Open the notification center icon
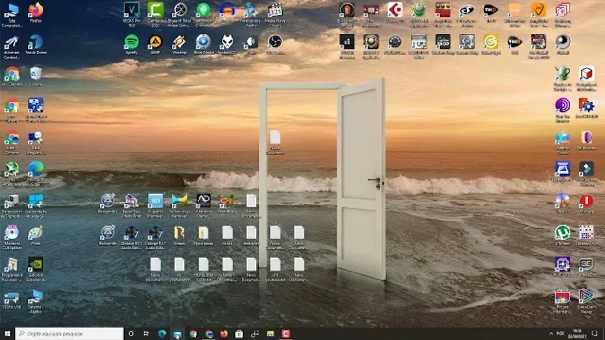 pos(596,334)
